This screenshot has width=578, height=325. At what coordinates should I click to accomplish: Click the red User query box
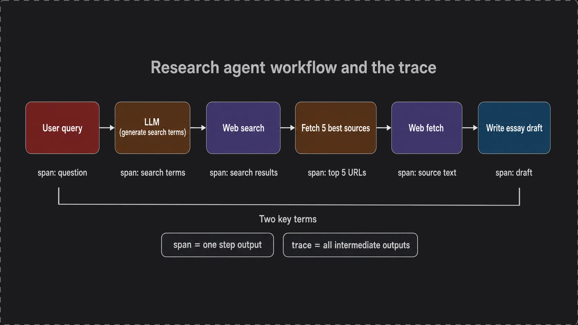[x=62, y=128]
